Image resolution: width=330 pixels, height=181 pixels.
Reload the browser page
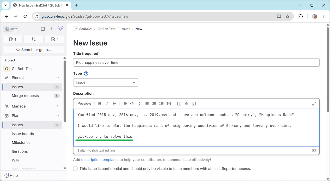click(x=25, y=16)
